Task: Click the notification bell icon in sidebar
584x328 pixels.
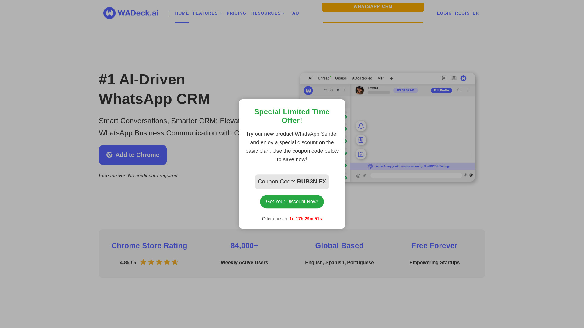Action: pos(360,125)
